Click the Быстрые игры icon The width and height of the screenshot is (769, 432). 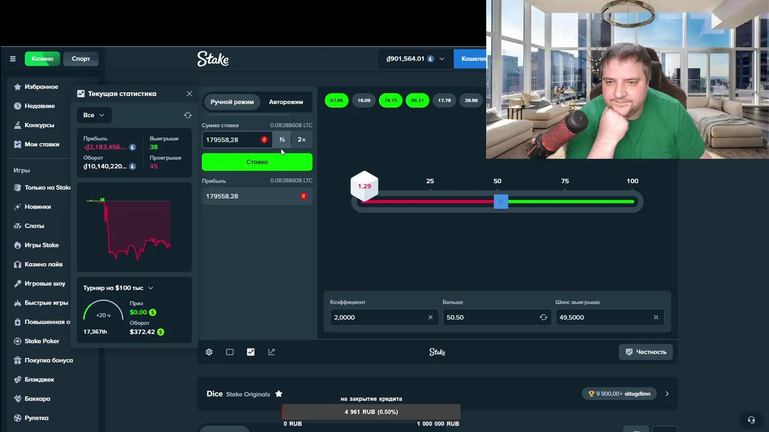pyautogui.click(x=17, y=303)
